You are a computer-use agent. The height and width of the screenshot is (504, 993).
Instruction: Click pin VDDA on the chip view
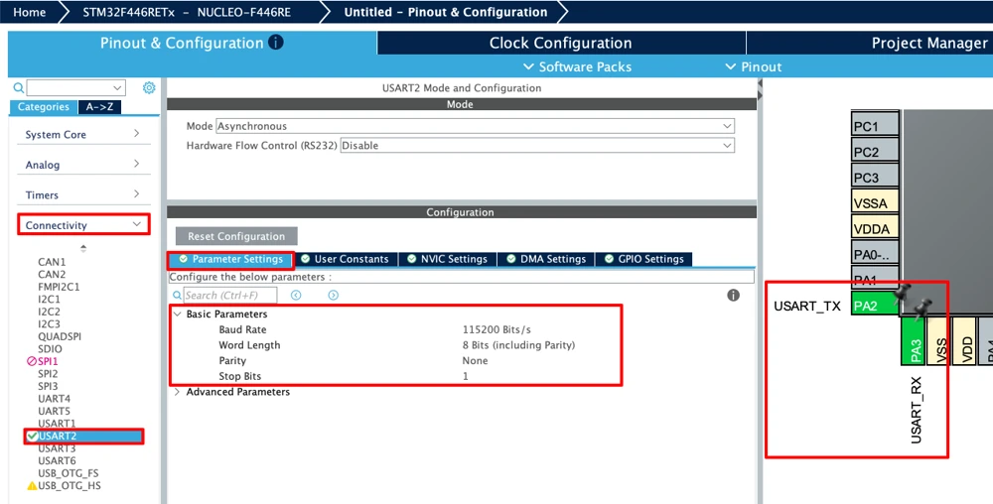875,228
